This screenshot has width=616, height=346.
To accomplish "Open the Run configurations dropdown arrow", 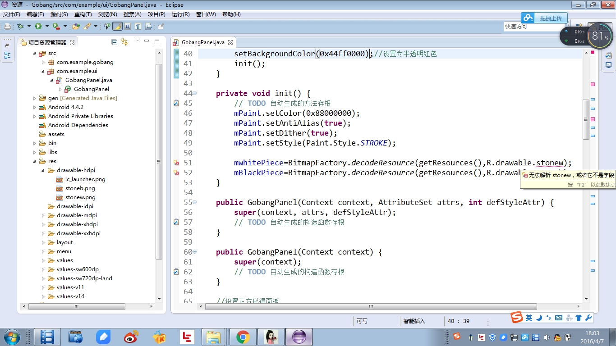I will point(46,26).
